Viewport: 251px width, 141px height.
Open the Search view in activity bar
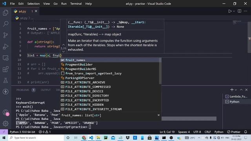pos(5,24)
